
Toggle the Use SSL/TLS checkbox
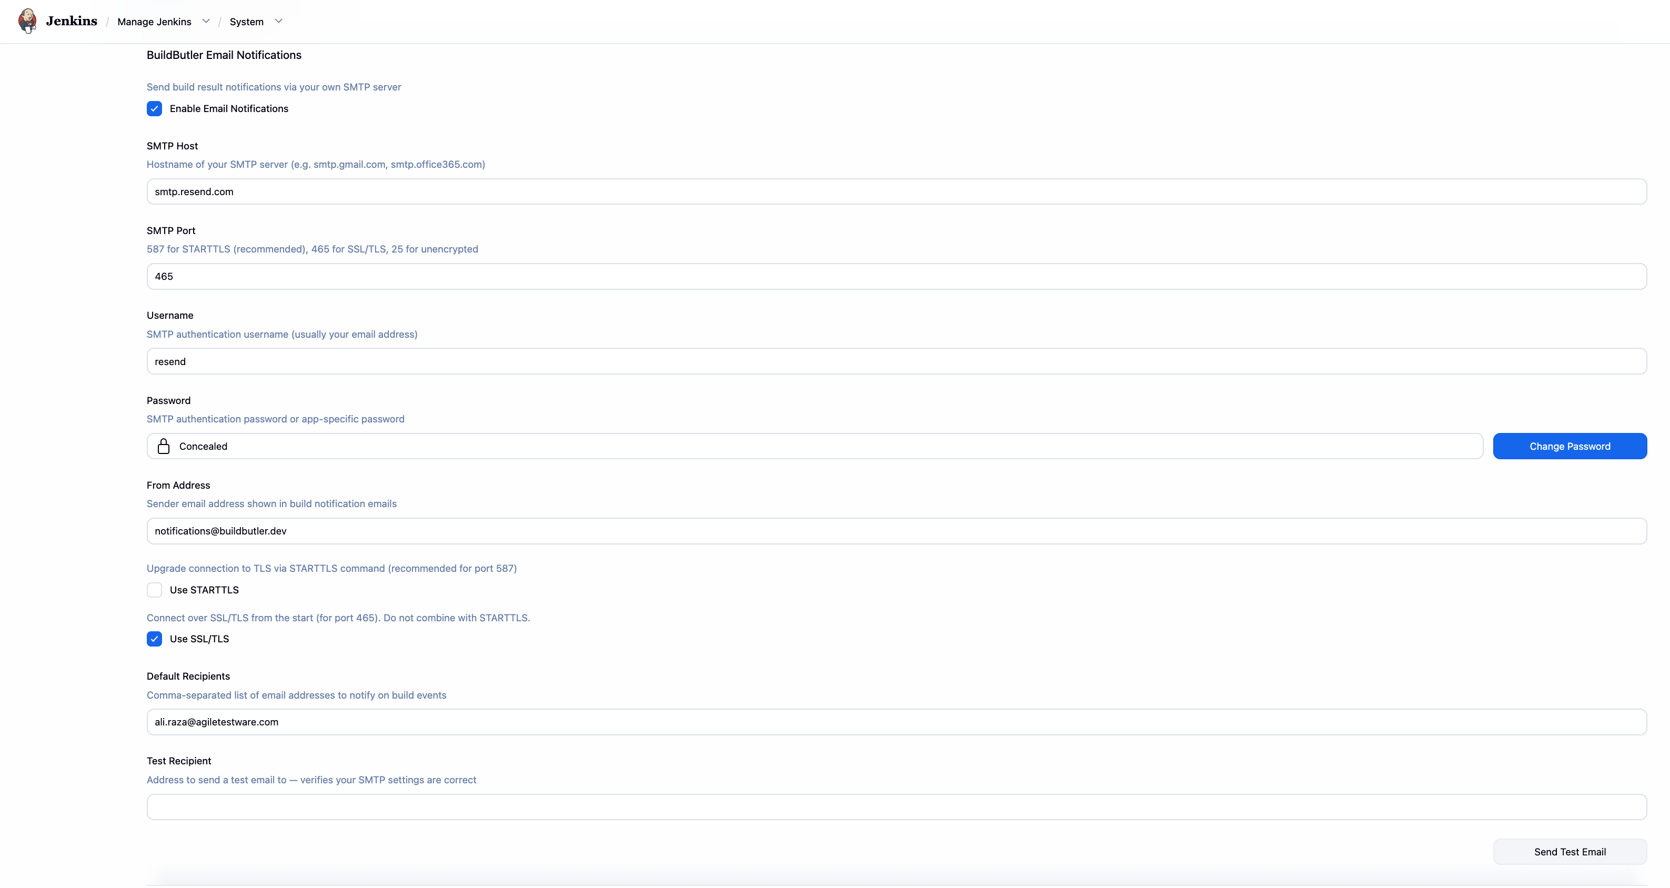point(154,639)
